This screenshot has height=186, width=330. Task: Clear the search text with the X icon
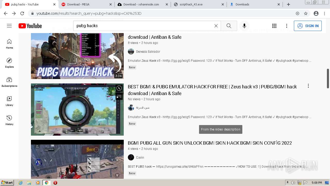pos(216,26)
